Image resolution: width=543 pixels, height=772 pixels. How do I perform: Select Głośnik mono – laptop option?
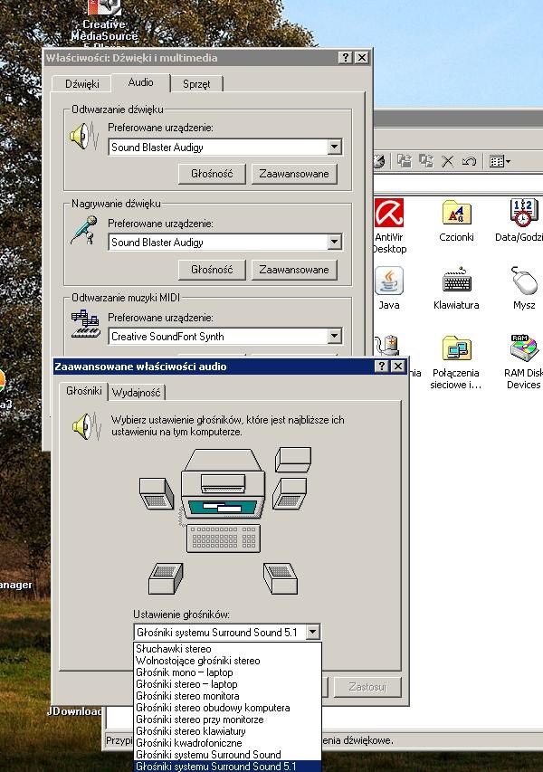[x=227, y=672]
